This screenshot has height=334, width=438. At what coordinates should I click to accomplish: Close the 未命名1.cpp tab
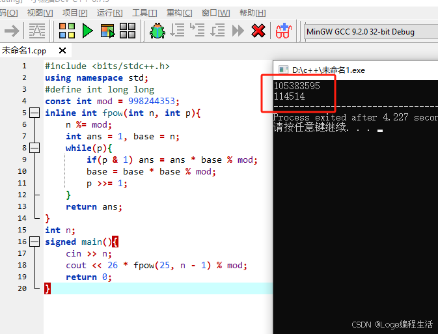tap(62, 51)
